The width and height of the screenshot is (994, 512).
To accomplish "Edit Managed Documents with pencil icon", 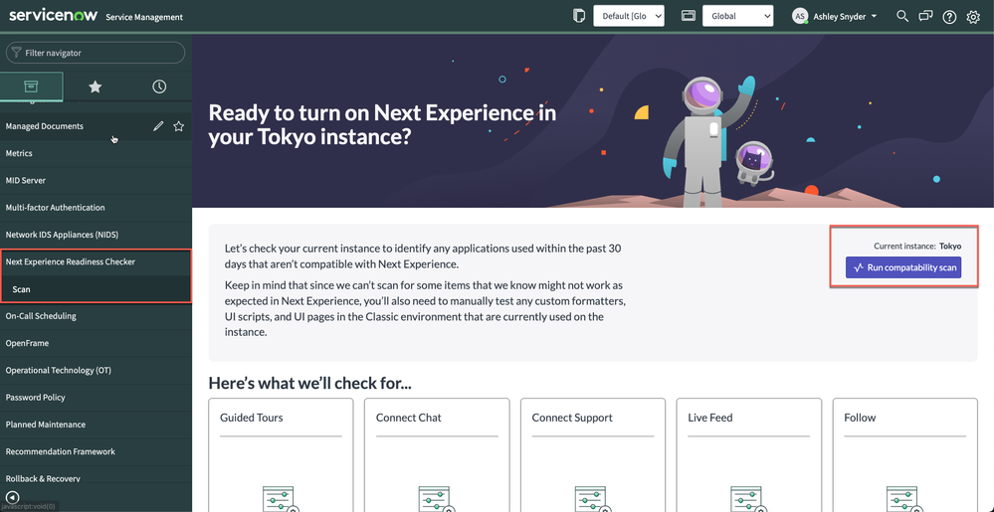I will point(158,126).
